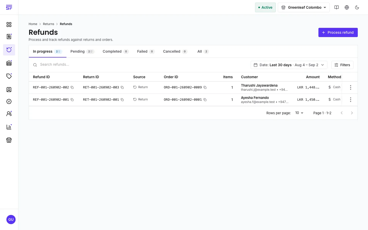Click the Process refund button
Screen dimensions: 368x230
pos(338,32)
